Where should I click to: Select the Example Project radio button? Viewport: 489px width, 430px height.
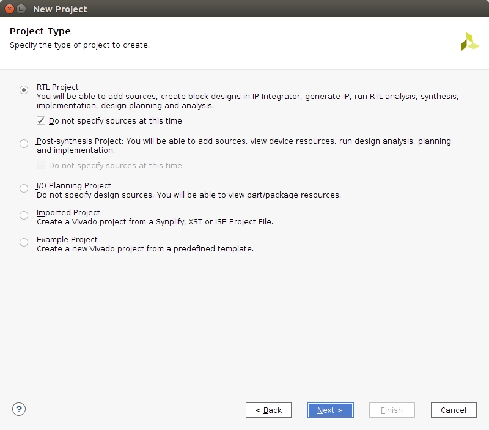[x=24, y=242]
